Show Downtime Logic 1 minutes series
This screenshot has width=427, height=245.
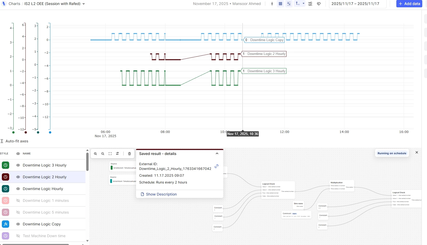pyautogui.click(x=18, y=201)
